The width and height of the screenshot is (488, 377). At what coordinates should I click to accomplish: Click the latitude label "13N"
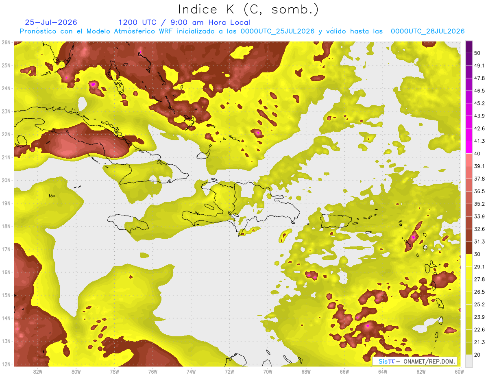tap(6, 341)
